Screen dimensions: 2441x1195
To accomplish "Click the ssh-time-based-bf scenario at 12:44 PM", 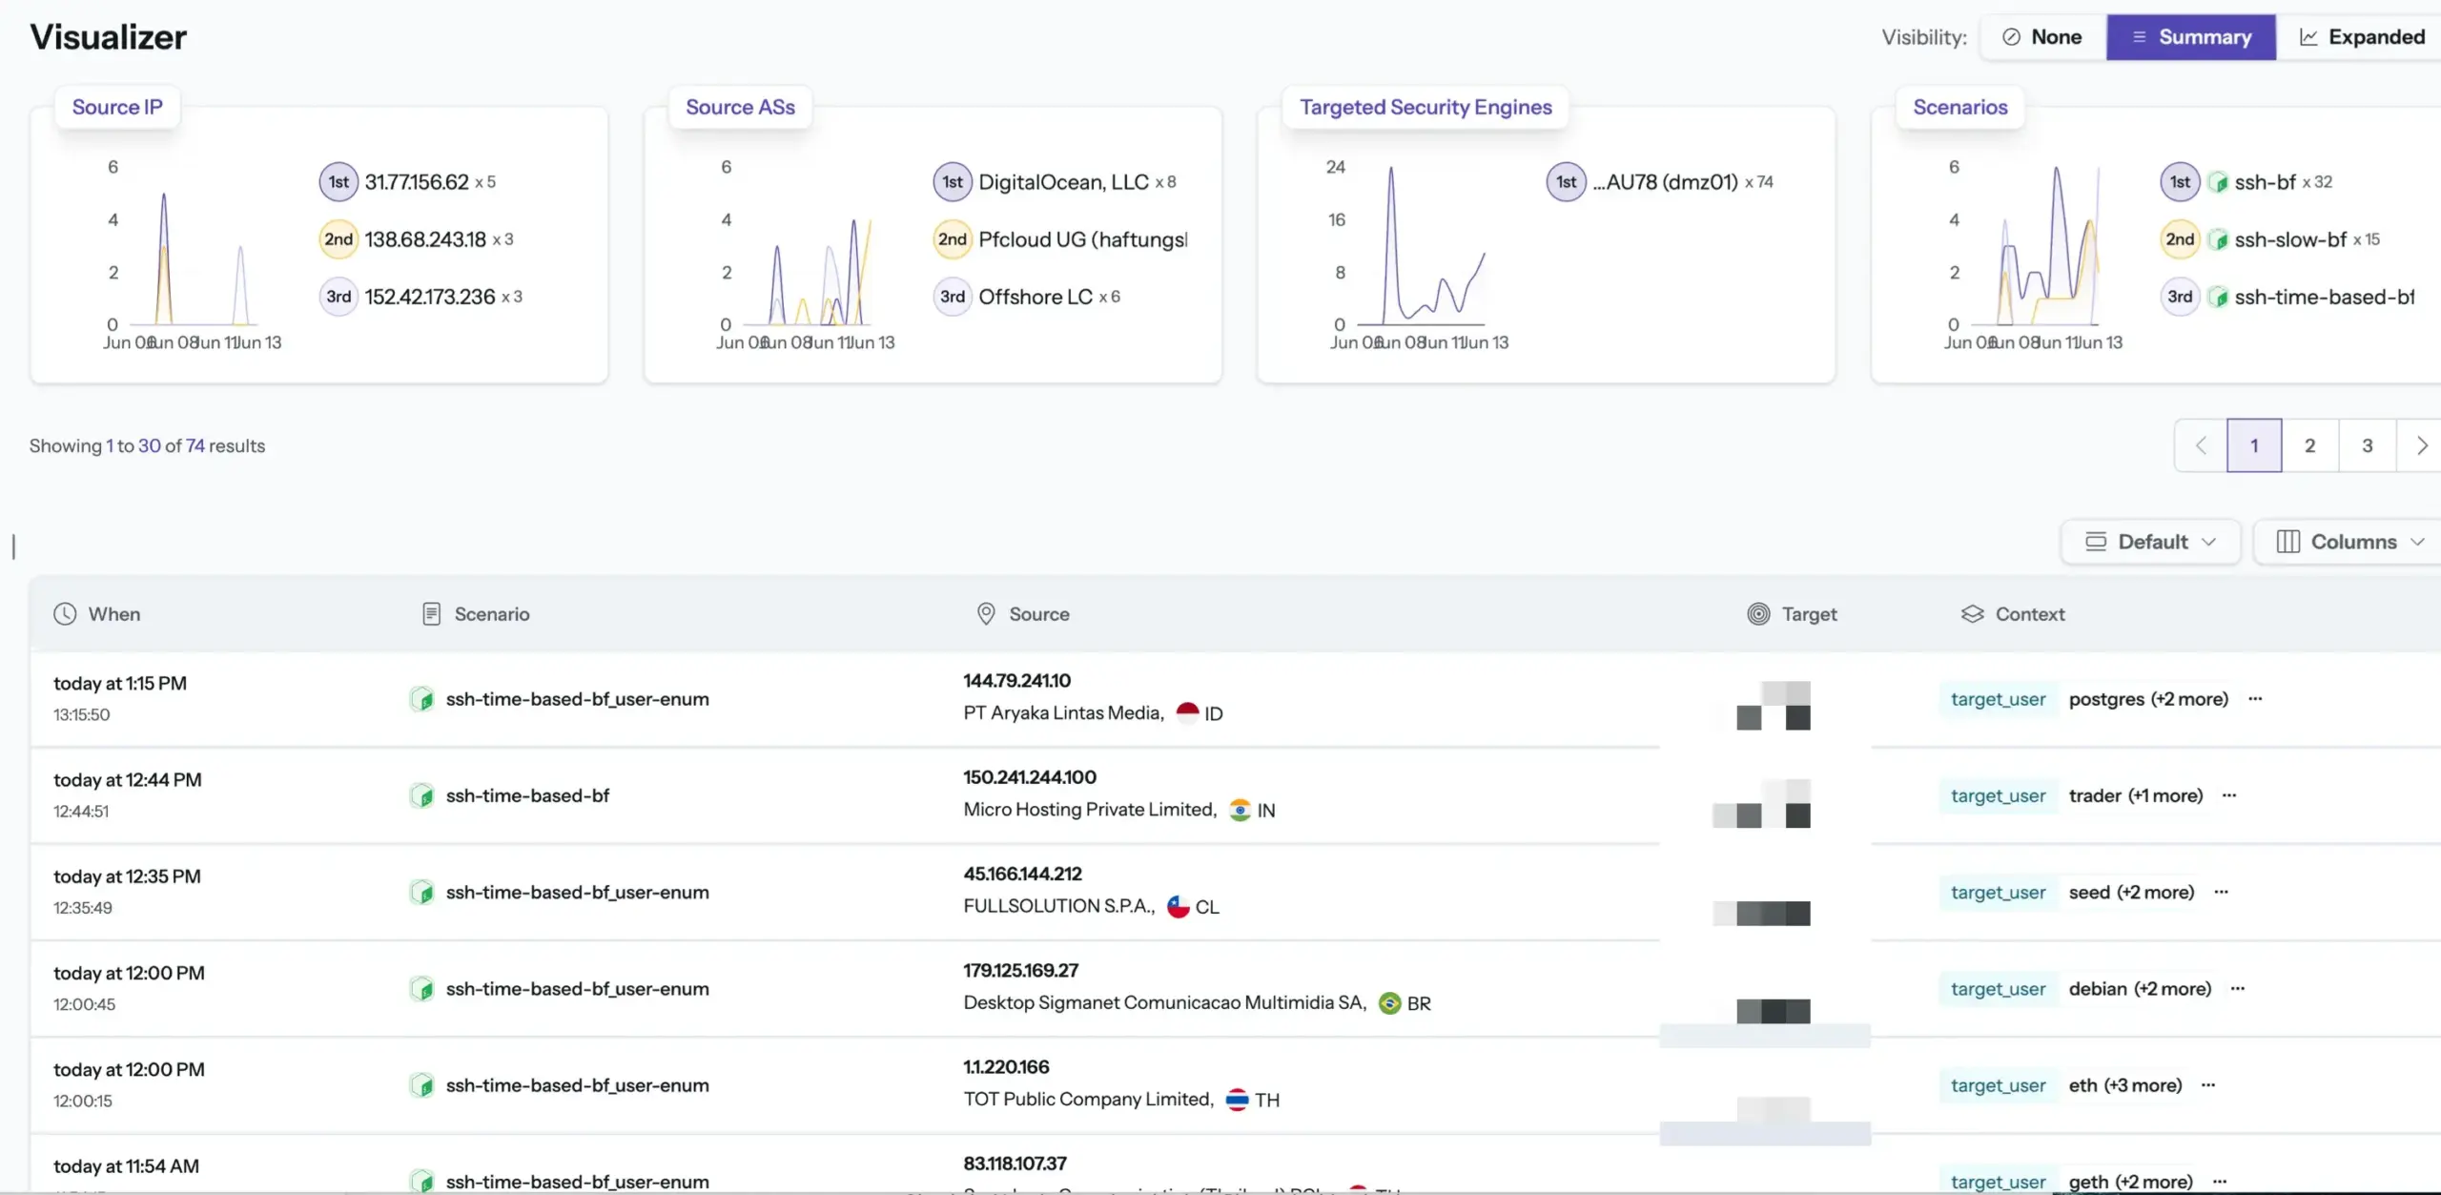I will [x=527, y=795].
